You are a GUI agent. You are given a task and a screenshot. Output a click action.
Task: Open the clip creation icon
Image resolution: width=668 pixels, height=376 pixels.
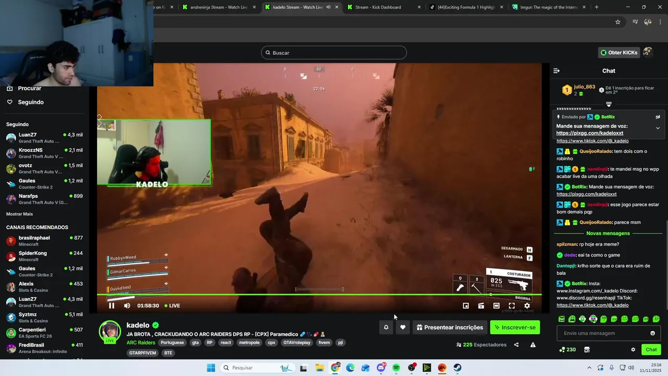(x=481, y=305)
